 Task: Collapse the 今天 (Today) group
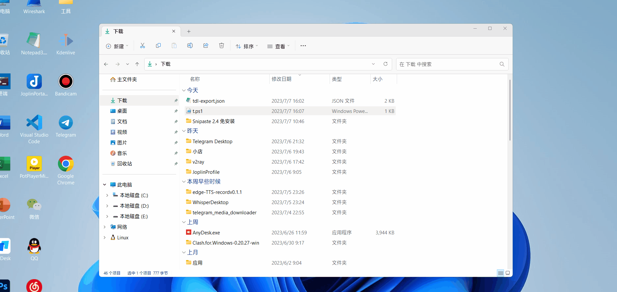click(x=184, y=90)
